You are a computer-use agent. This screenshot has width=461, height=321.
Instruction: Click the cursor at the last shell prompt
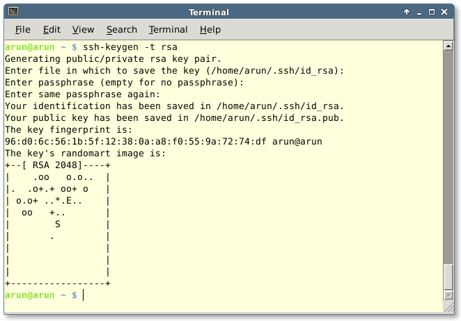84,295
